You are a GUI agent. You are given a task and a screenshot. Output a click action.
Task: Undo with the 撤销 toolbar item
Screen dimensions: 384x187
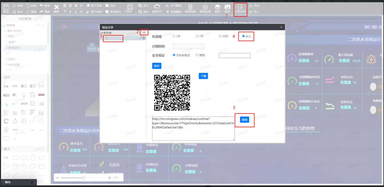[x=45, y=6]
